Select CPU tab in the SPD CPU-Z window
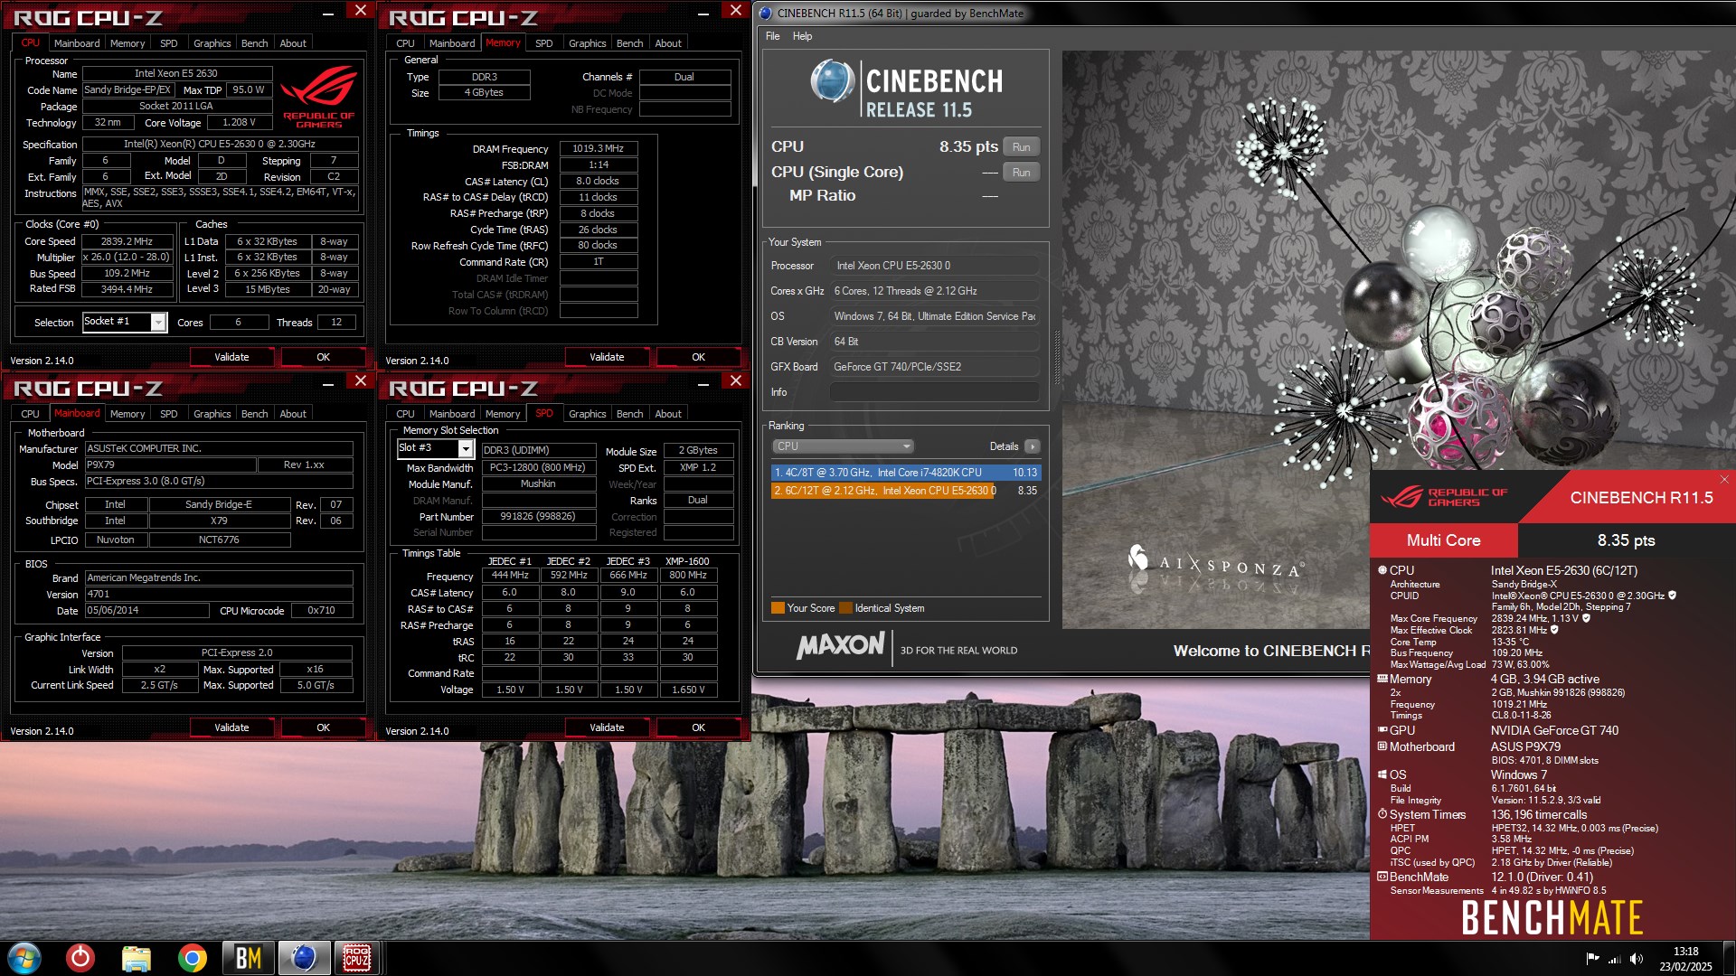 [405, 414]
